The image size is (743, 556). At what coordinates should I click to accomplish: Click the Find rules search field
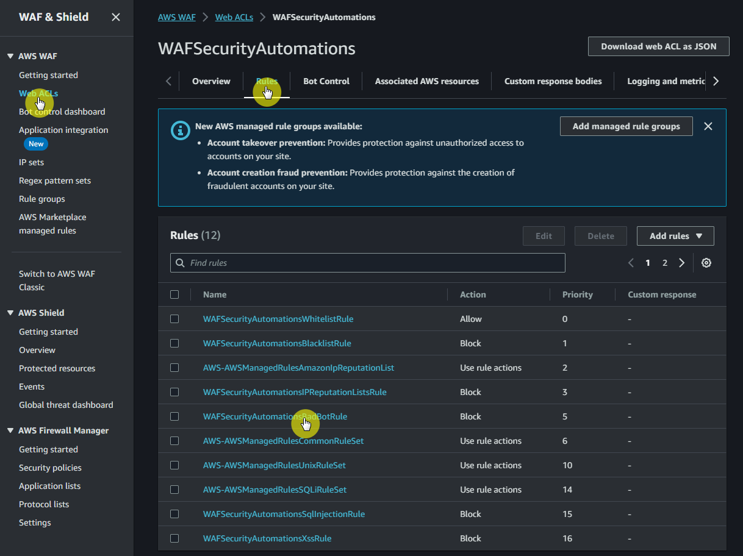click(368, 263)
